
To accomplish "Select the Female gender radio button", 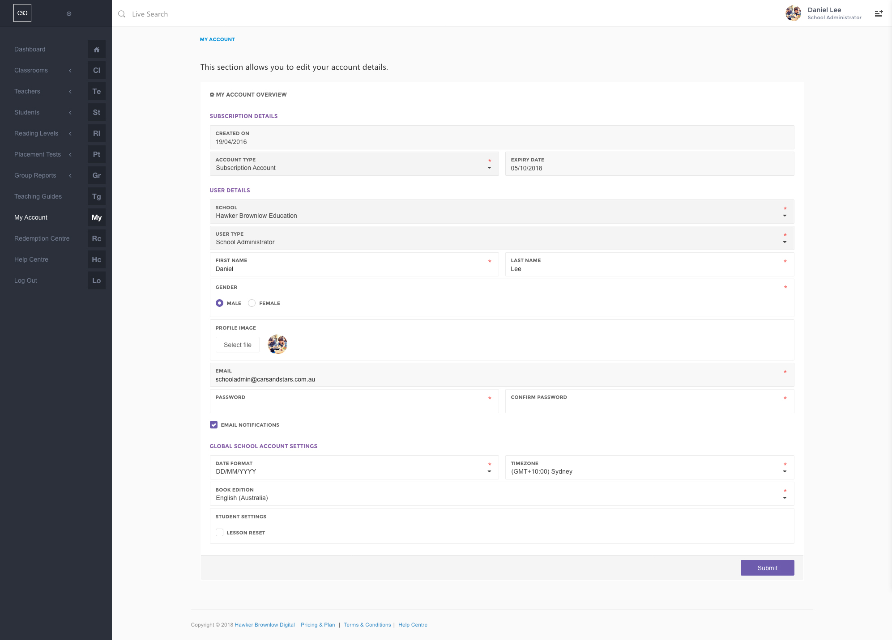I will click(252, 303).
